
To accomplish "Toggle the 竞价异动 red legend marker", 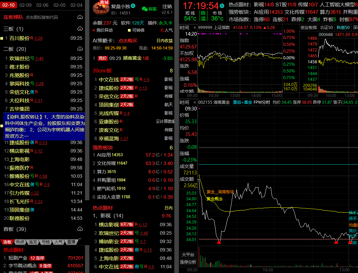I will (x=94, y=30).
